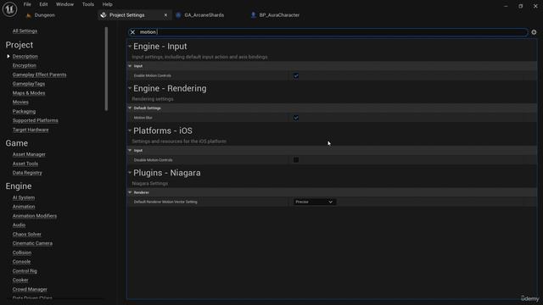Screen dimensions: 543x305
Task: Open the Window menu
Action: 64,4
